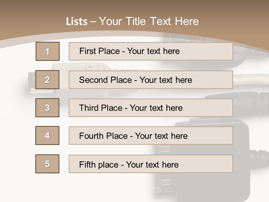The image size is (269, 202).
Task: Click the Fifth place text bar
Action: tap(151, 164)
